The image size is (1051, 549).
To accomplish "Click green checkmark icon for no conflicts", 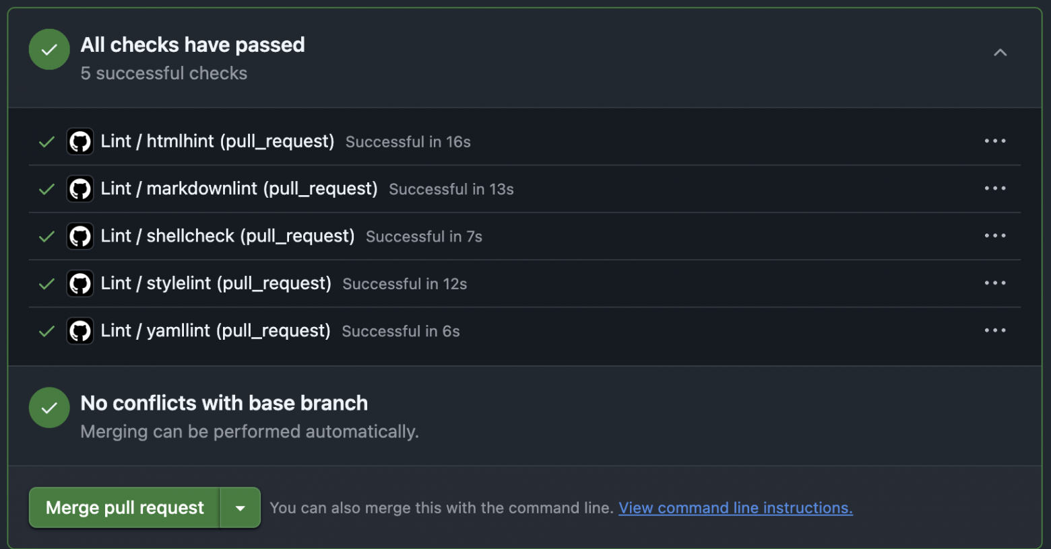I will (49, 408).
